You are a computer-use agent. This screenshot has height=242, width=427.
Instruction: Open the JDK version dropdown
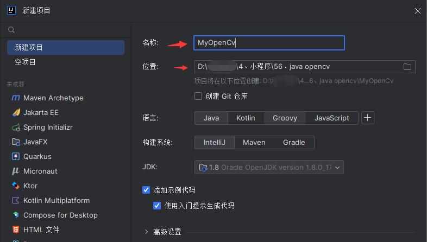269,167
